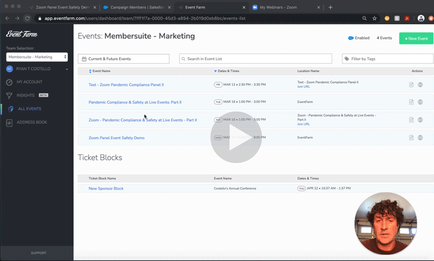Image resolution: width=434 pixels, height=261 pixels.
Task: Click the Salesforce Enabled cloud icon
Action: (351, 38)
